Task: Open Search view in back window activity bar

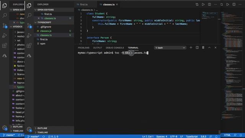Action: coord(5,15)
